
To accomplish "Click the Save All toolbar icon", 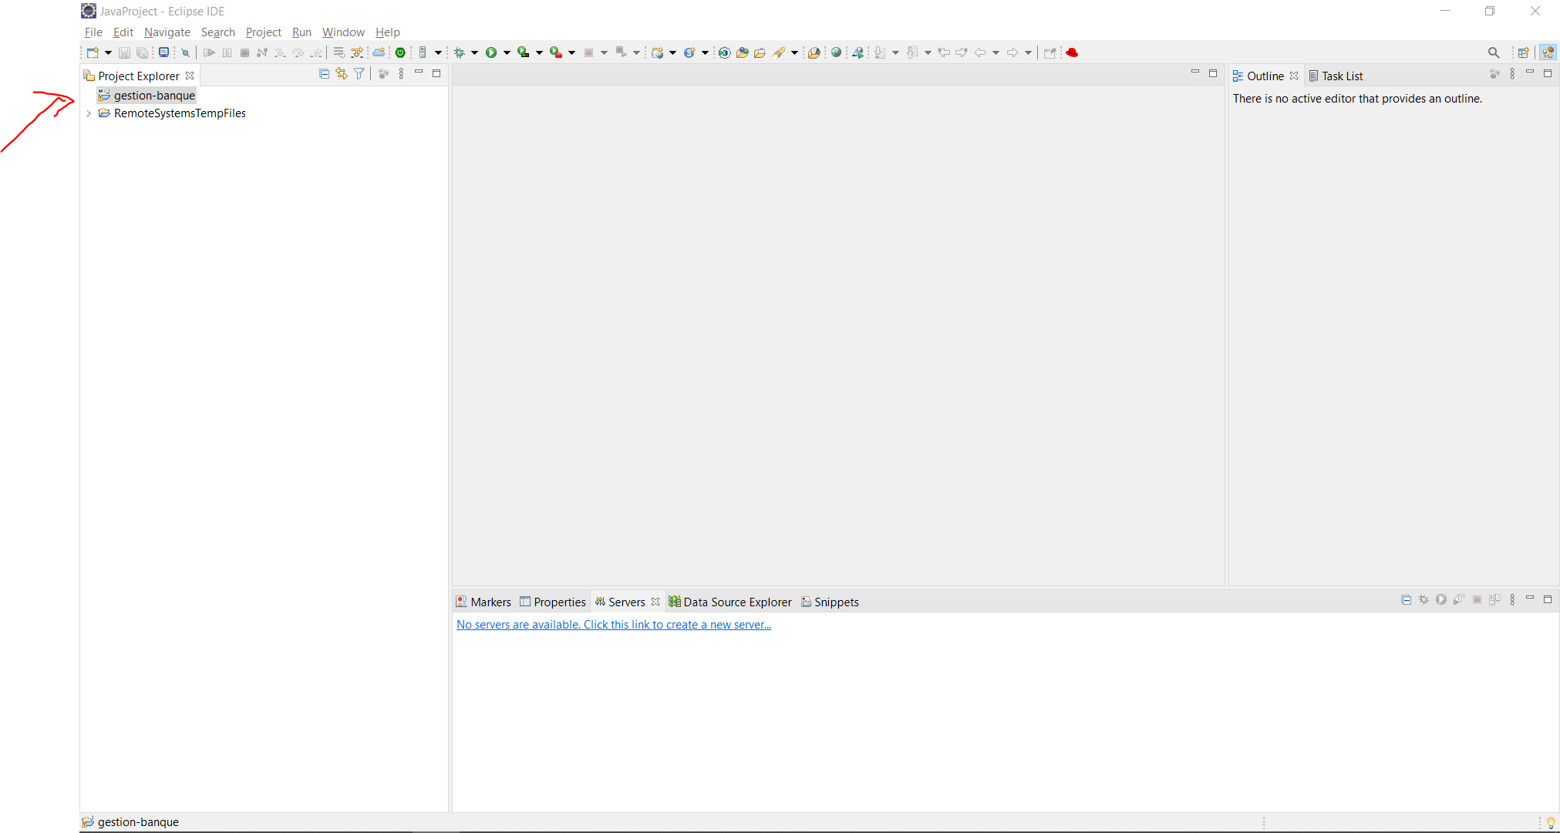I will [x=143, y=52].
